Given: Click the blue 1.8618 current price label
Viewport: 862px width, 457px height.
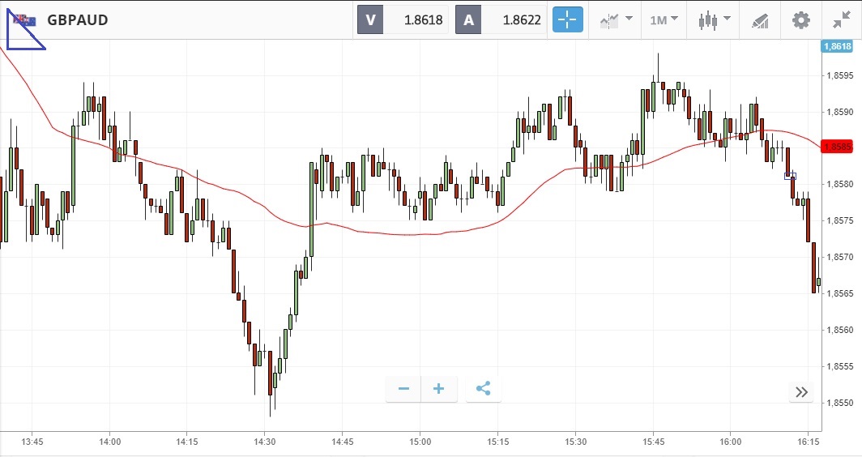Looking at the screenshot, I should coord(837,46).
